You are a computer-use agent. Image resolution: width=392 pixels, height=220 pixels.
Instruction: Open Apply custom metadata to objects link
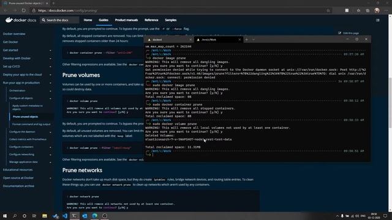click(x=28, y=108)
